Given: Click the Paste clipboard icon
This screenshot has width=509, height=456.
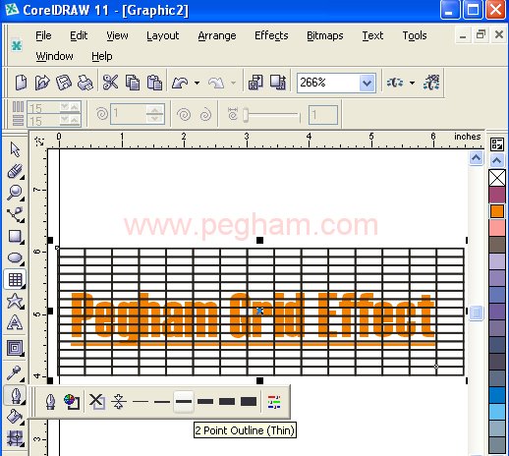Looking at the screenshot, I should click(154, 83).
